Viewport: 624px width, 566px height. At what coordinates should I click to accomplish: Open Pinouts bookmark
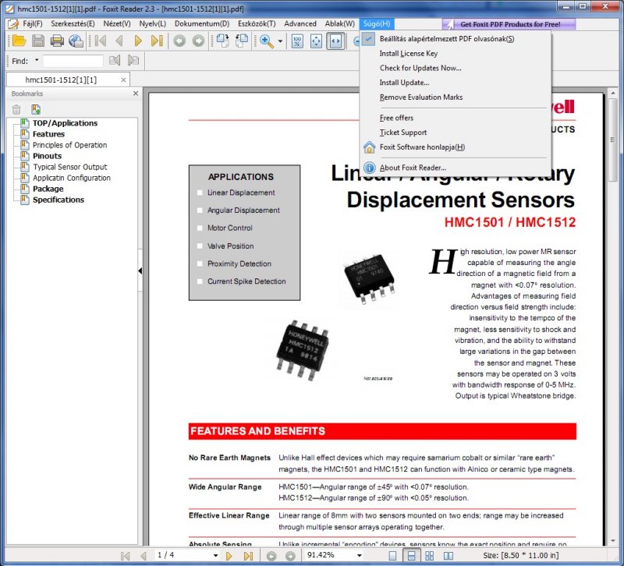click(x=47, y=156)
